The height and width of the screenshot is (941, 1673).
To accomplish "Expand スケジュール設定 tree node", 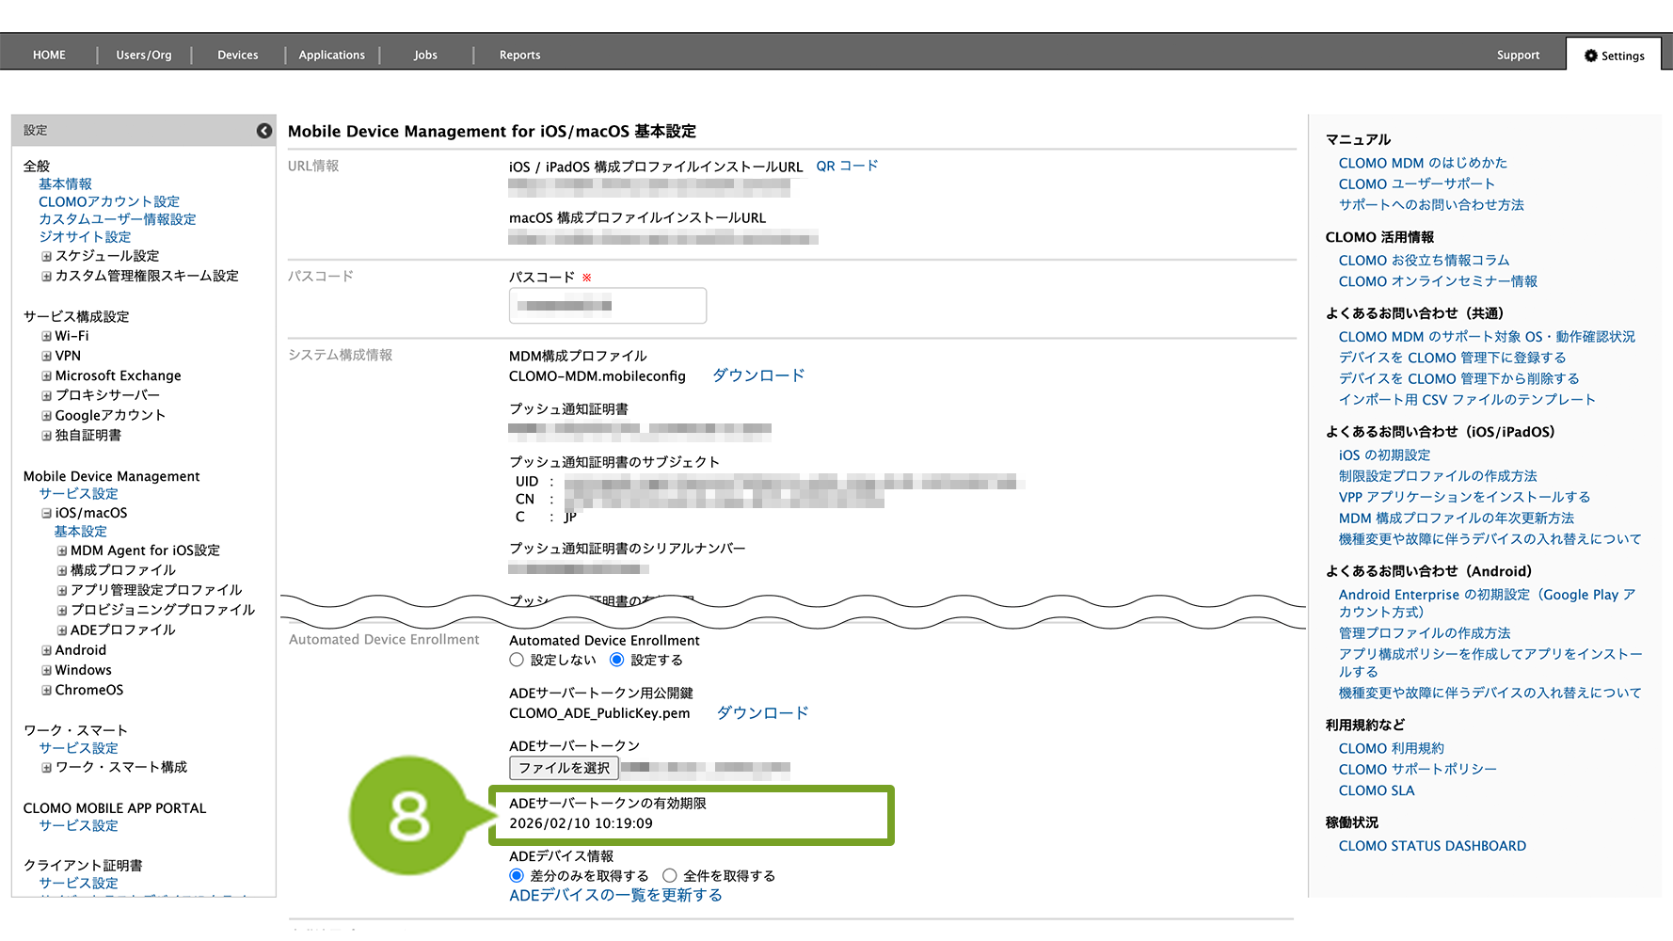I will tap(46, 256).
